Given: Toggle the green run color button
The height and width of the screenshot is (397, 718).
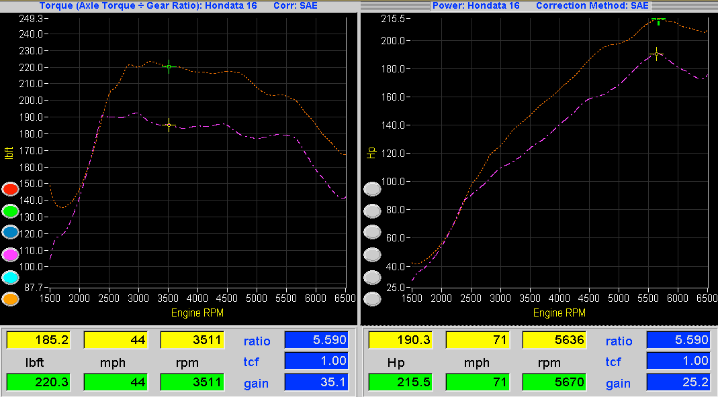Looking at the screenshot, I should coord(10,211).
